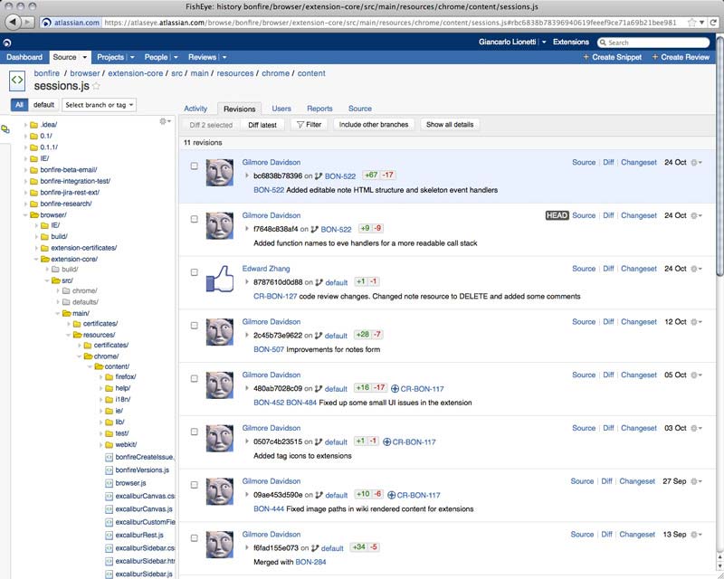Open the Users tab
724x579 pixels.
(x=281, y=109)
